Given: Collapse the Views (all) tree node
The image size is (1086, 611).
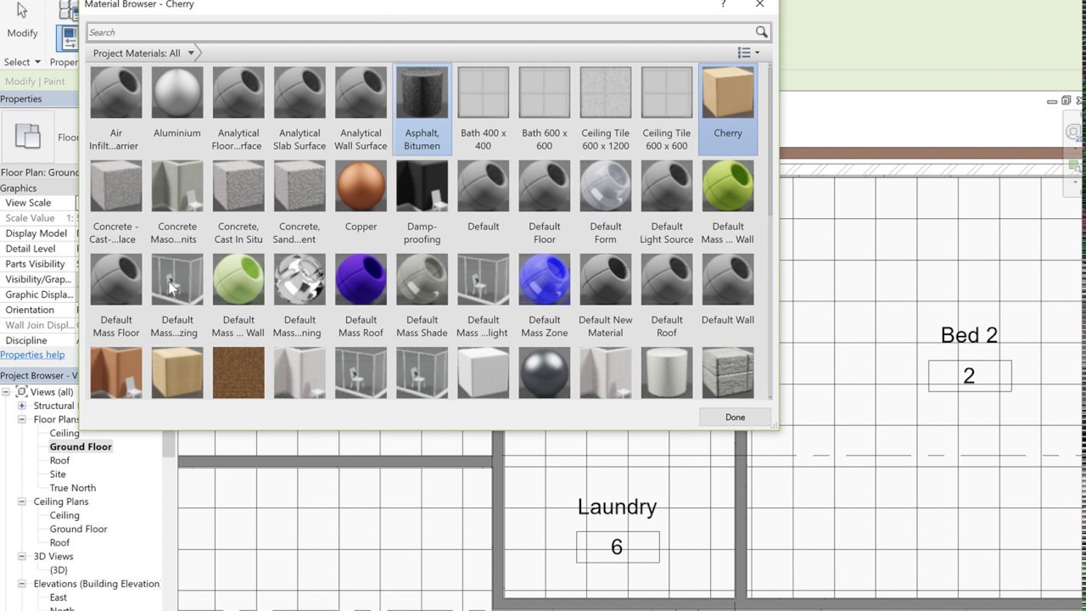Looking at the screenshot, I should click(x=7, y=392).
